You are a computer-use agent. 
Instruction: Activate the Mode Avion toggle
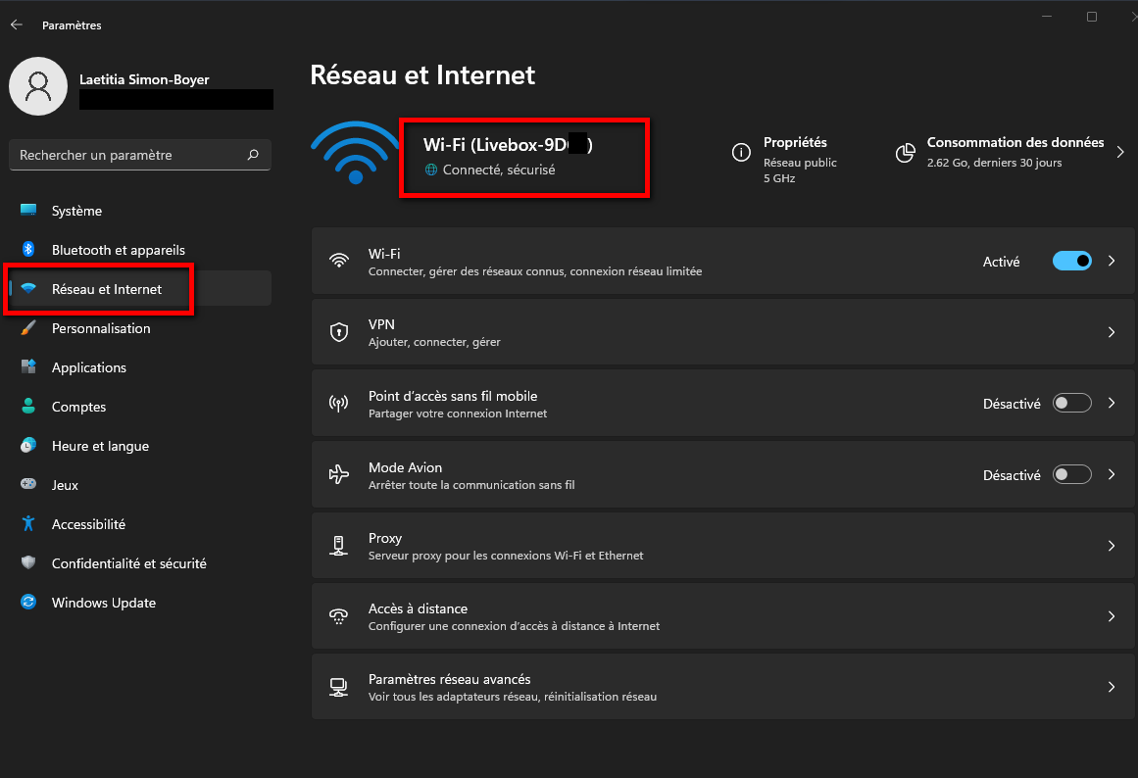[1072, 474]
